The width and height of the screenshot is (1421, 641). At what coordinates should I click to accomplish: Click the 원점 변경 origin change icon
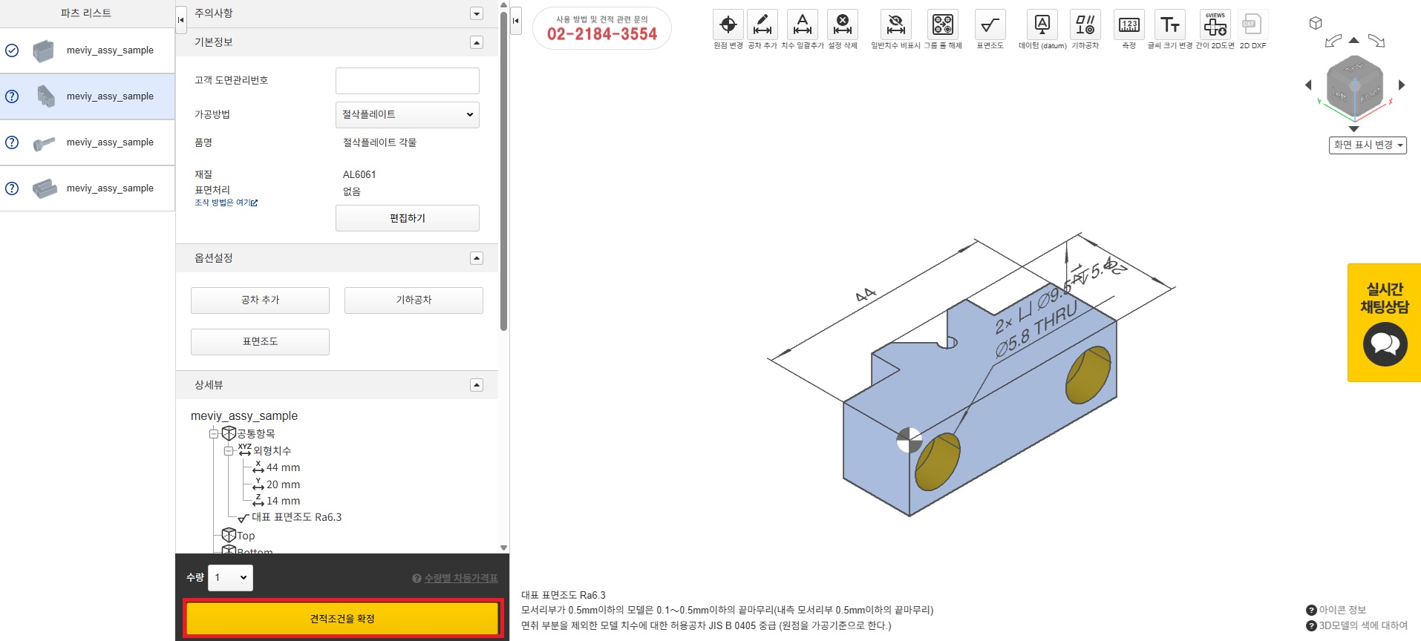pos(728,25)
